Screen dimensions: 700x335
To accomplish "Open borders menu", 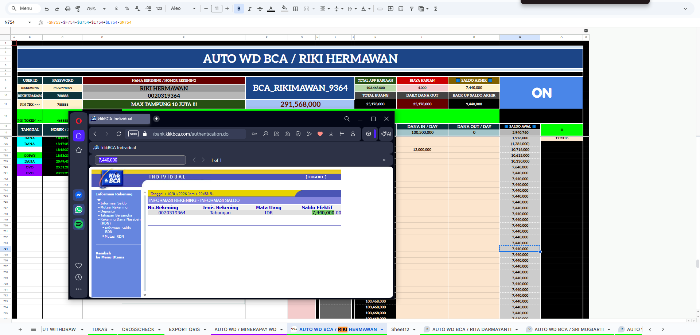I will (x=296, y=9).
